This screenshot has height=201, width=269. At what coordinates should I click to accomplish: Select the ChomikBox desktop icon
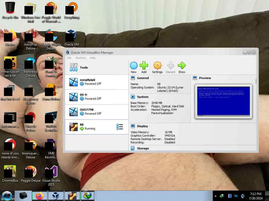(x=10, y=174)
